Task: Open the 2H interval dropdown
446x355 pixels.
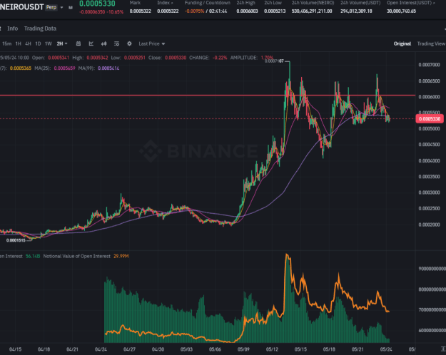Action: click(62, 43)
